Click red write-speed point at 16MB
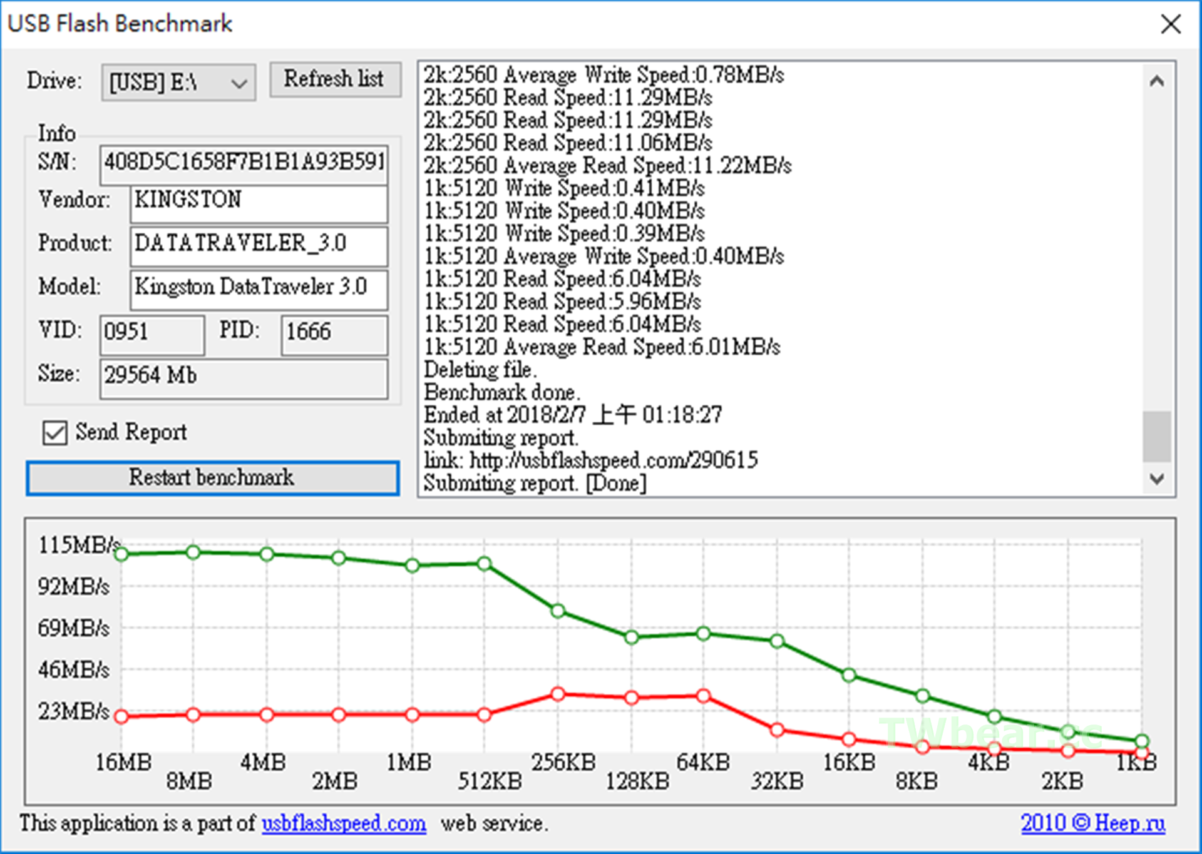This screenshot has width=1202, height=854. tap(121, 716)
